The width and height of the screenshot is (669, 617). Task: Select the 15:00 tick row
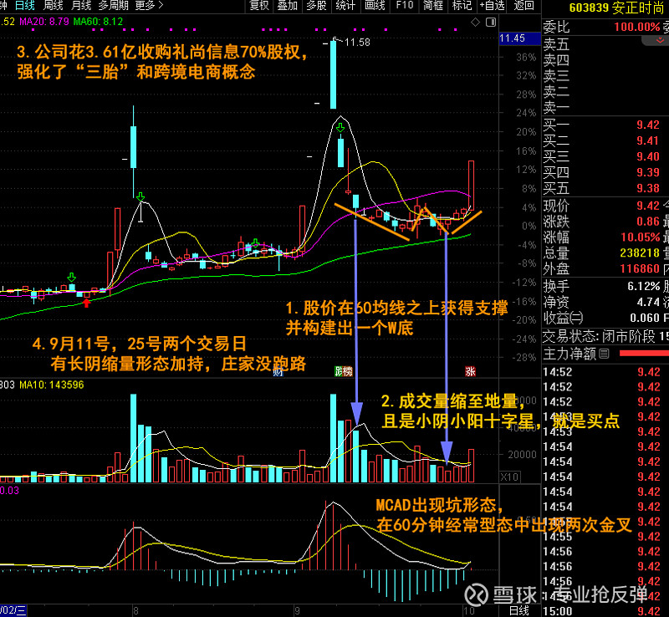pyautogui.click(x=605, y=611)
